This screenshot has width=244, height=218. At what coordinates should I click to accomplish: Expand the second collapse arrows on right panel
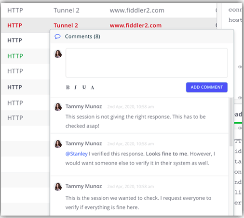pyautogui.click(x=240, y=98)
